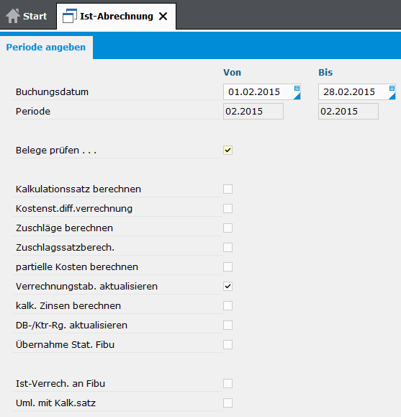The image size is (401, 417).
Task: Select the Periode angeben tab
Action: (x=46, y=47)
